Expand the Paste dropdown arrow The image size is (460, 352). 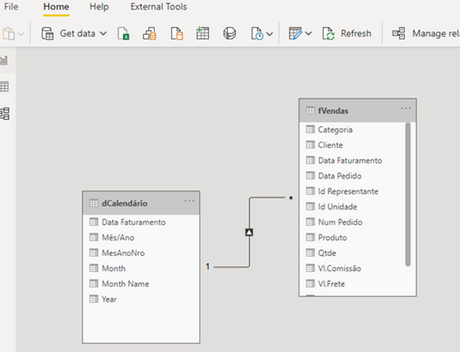point(21,34)
